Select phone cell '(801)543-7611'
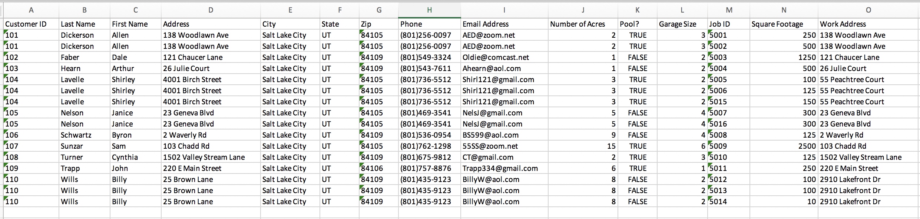The image size is (920, 219). pos(430,68)
